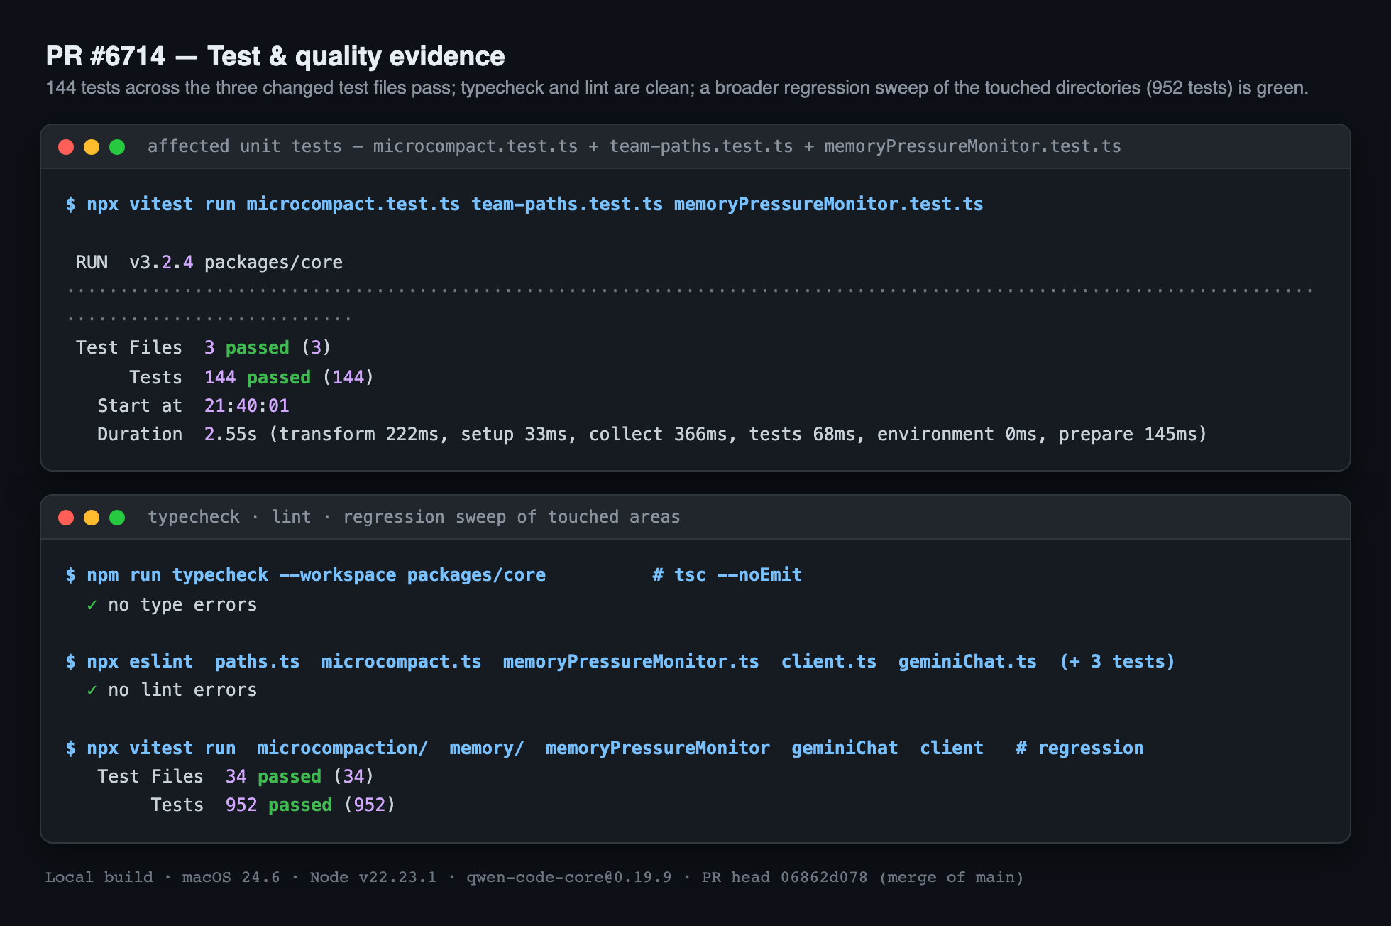
Task: Click 'Tests 144 passed (144)' line
Action: 251,377
